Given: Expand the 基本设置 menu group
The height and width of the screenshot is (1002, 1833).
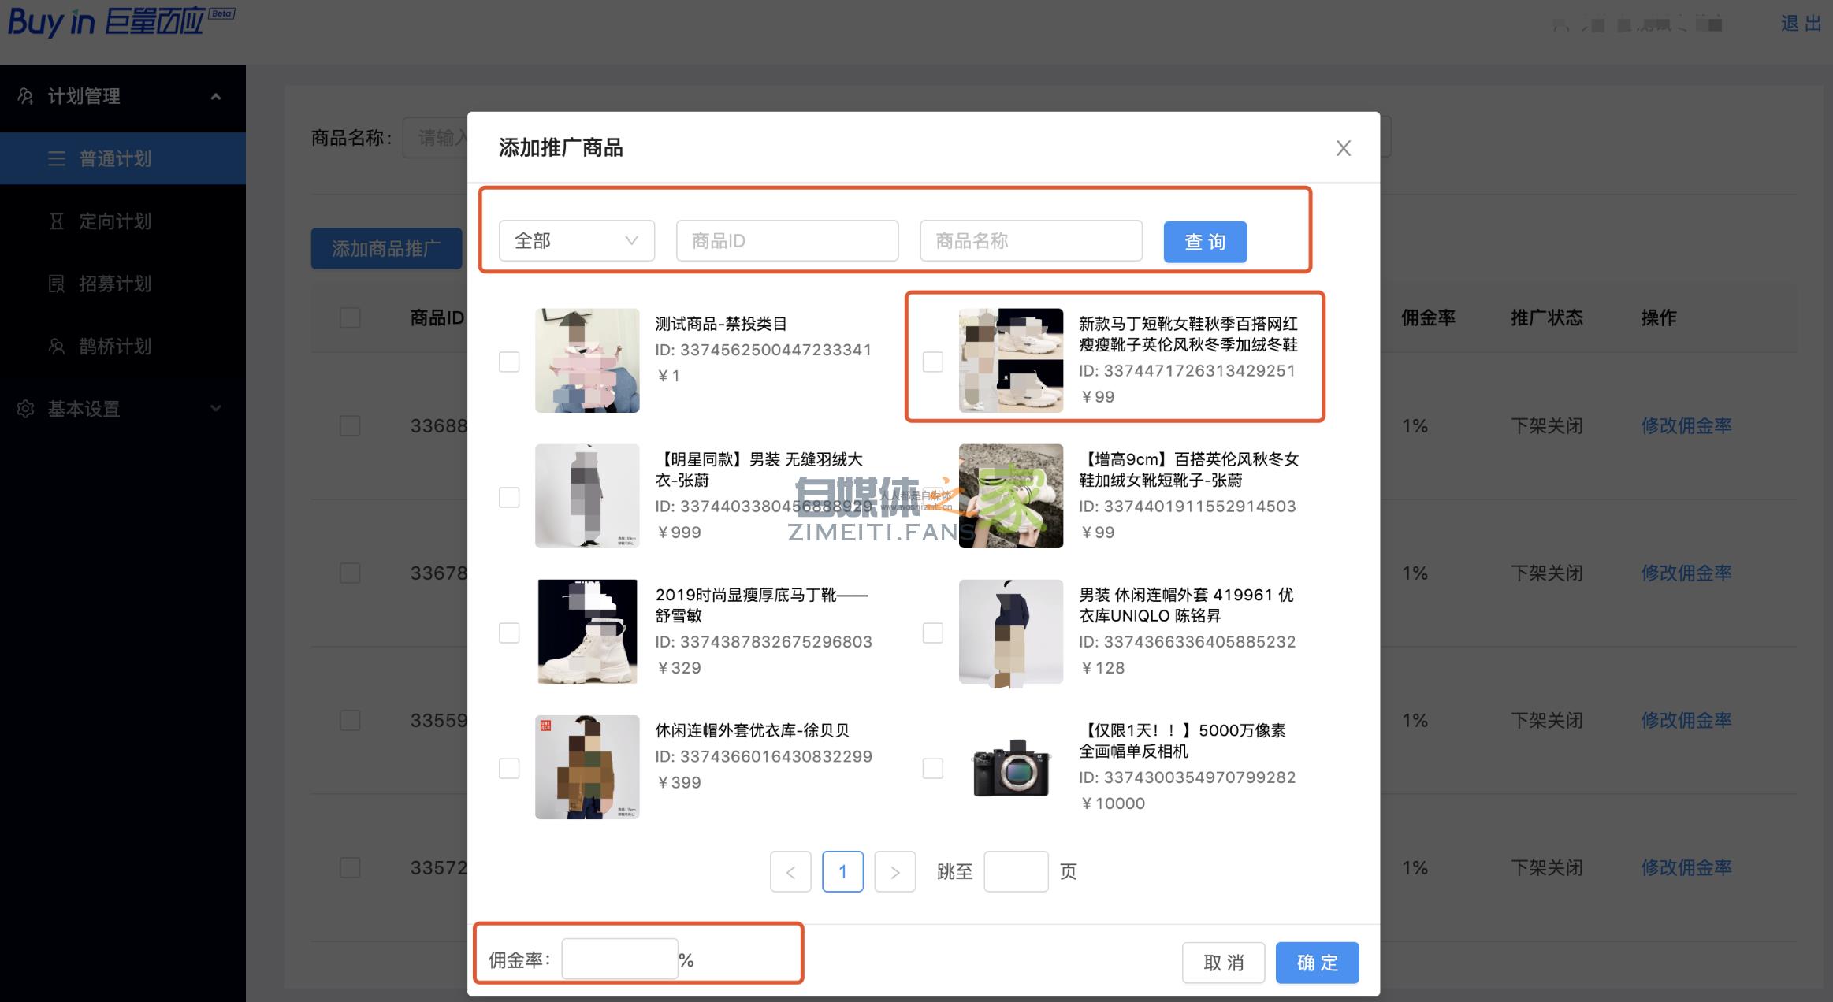Looking at the screenshot, I should tap(215, 409).
